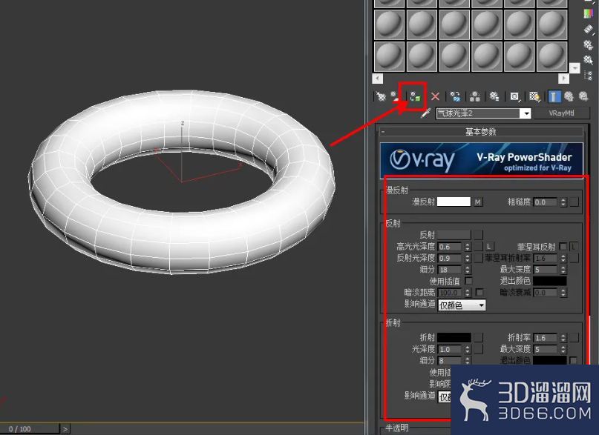Viewport: 599px width, 435px height.
Task: Click map button next to 反射 swatch
Action: click(x=478, y=235)
